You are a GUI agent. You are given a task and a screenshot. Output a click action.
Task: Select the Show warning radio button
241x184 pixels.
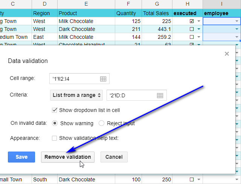tap(55, 123)
